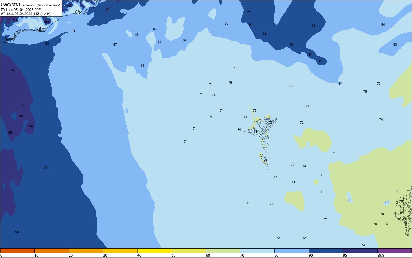The width and height of the screenshot is (412, 258).
Task: Click the '20' legend scale label
Action: pos(71,255)
